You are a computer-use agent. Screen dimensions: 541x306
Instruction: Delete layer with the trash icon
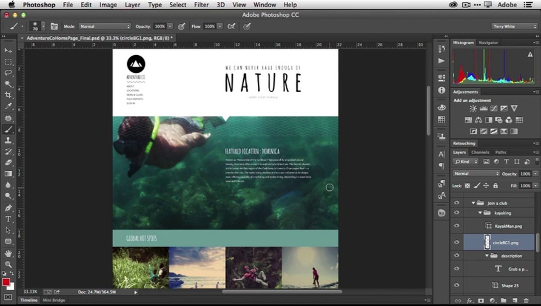(526, 300)
